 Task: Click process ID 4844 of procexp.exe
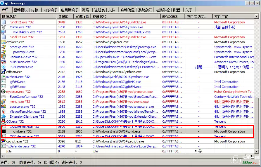pos(62,47)
